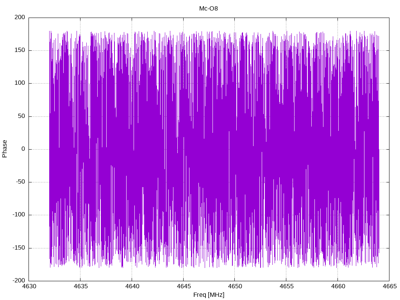Click the y-axis tick label '-200'
400x300 pixels.
(x=19, y=280)
